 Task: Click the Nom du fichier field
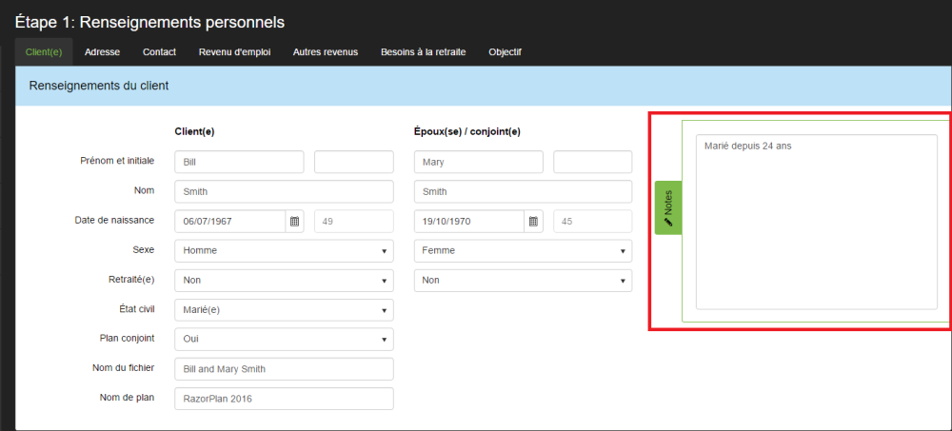pos(284,369)
